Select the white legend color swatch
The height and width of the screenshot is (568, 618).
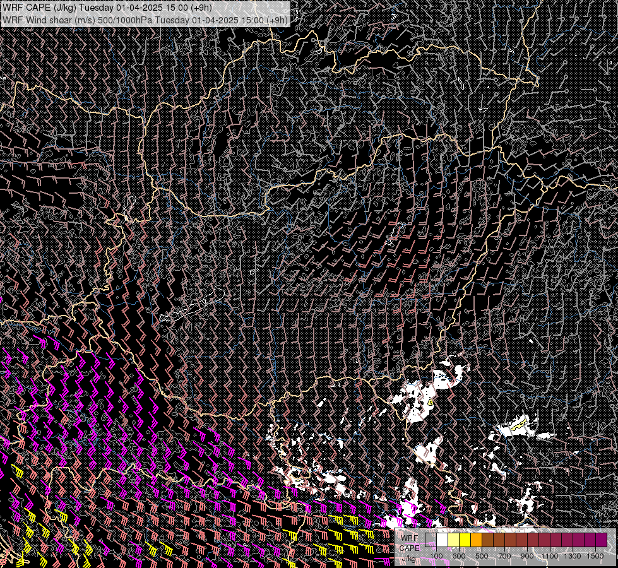point(443,540)
